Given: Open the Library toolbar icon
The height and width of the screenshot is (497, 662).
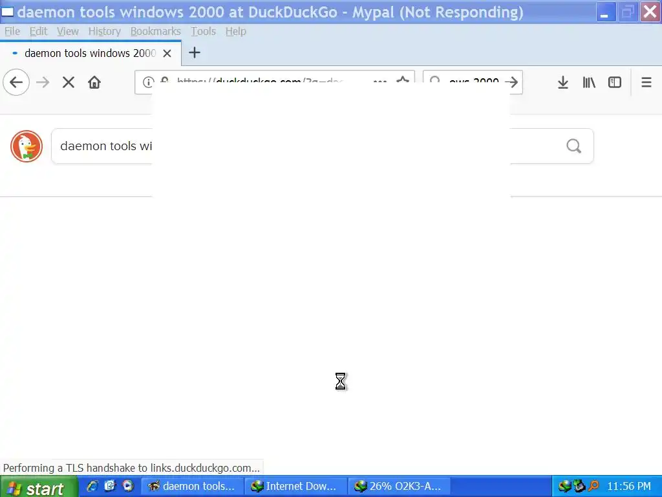Looking at the screenshot, I should (589, 82).
